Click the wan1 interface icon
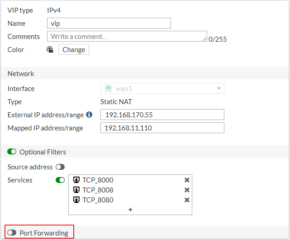 [x=108, y=88]
